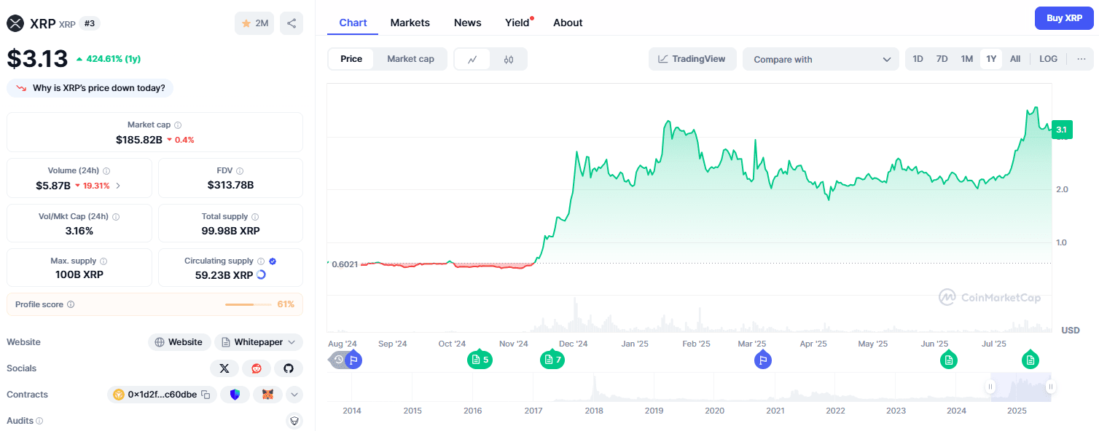The height and width of the screenshot is (431, 1099).
Task: Open XRP's GitHub repository link
Action: pyautogui.click(x=289, y=368)
